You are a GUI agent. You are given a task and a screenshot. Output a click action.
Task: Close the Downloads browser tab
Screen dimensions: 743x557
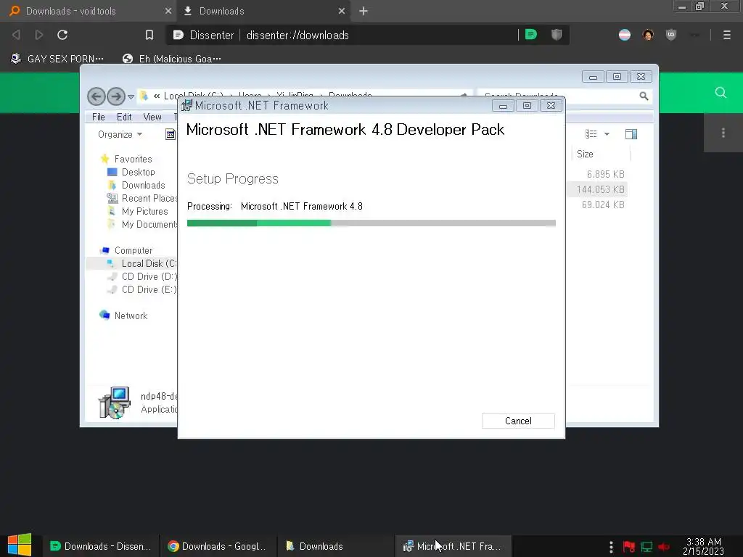342,11
